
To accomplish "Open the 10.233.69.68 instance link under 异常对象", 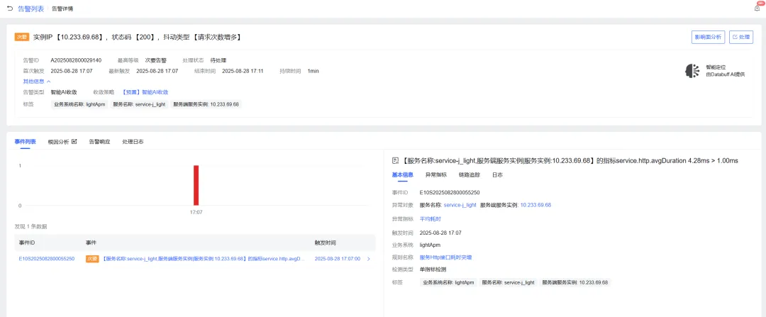I will pos(535,205).
